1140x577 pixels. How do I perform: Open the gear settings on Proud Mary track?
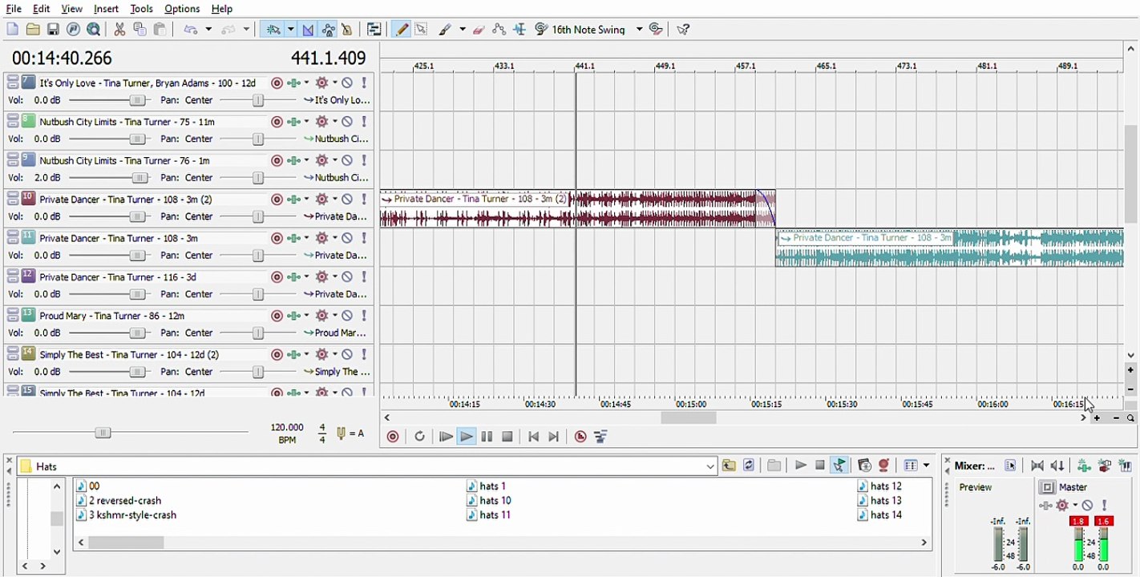coord(322,315)
